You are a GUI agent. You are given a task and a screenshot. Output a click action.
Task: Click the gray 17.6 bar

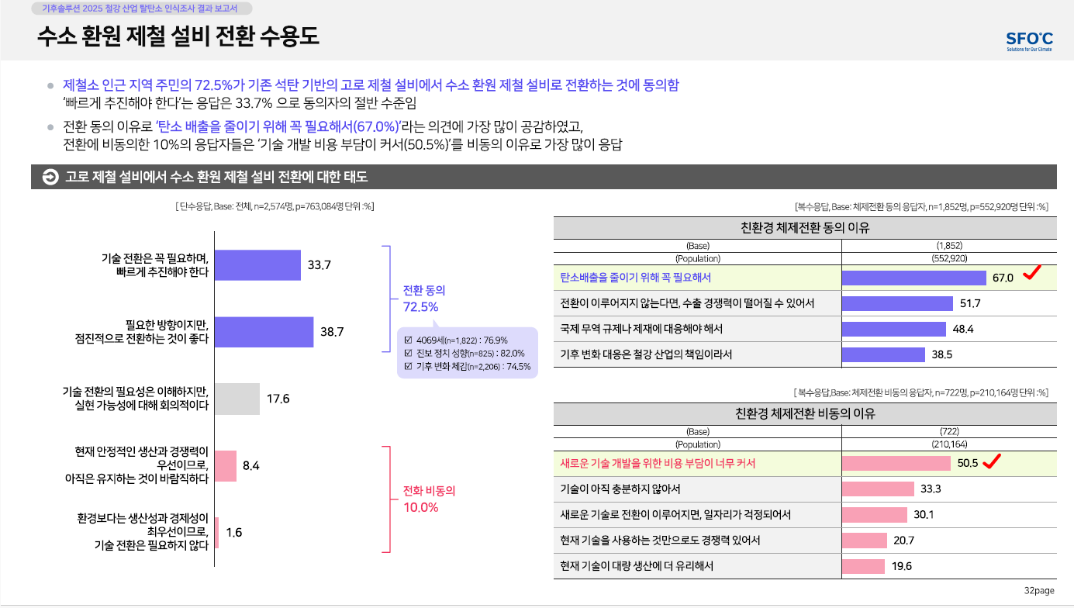click(237, 399)
